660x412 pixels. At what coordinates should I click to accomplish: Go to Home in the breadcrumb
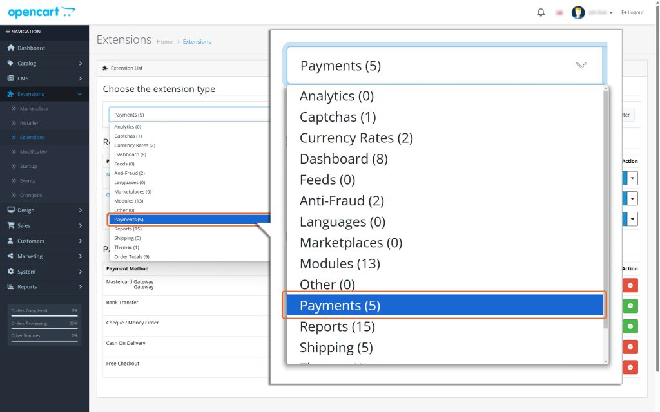(x=164, y=42)
